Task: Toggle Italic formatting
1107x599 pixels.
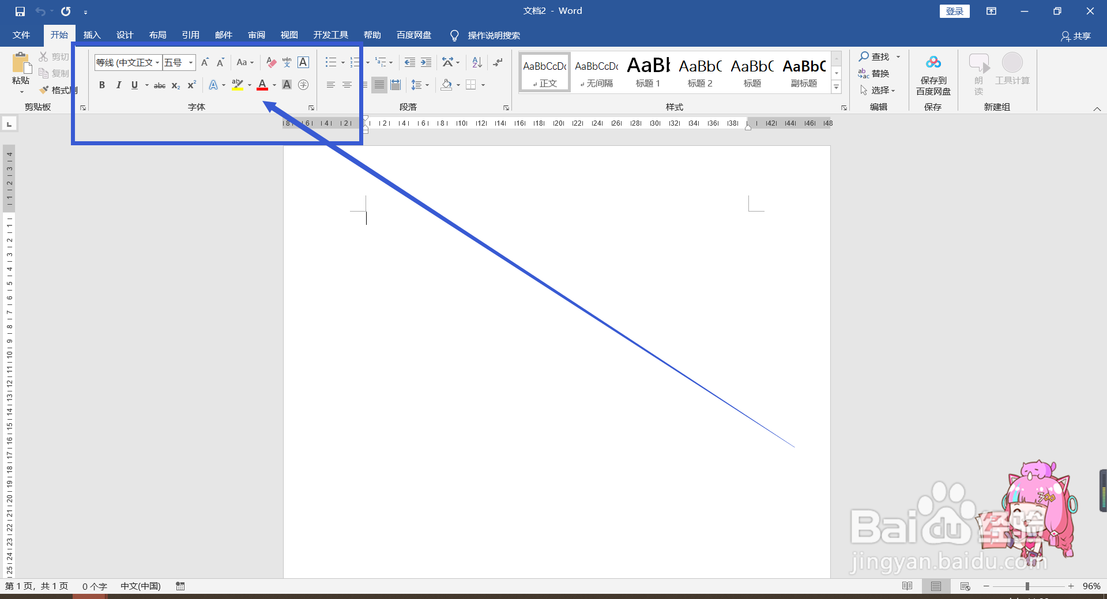Action: (x=118, y=85)
